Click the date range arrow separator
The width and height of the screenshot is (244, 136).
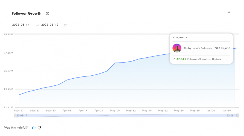37,25
